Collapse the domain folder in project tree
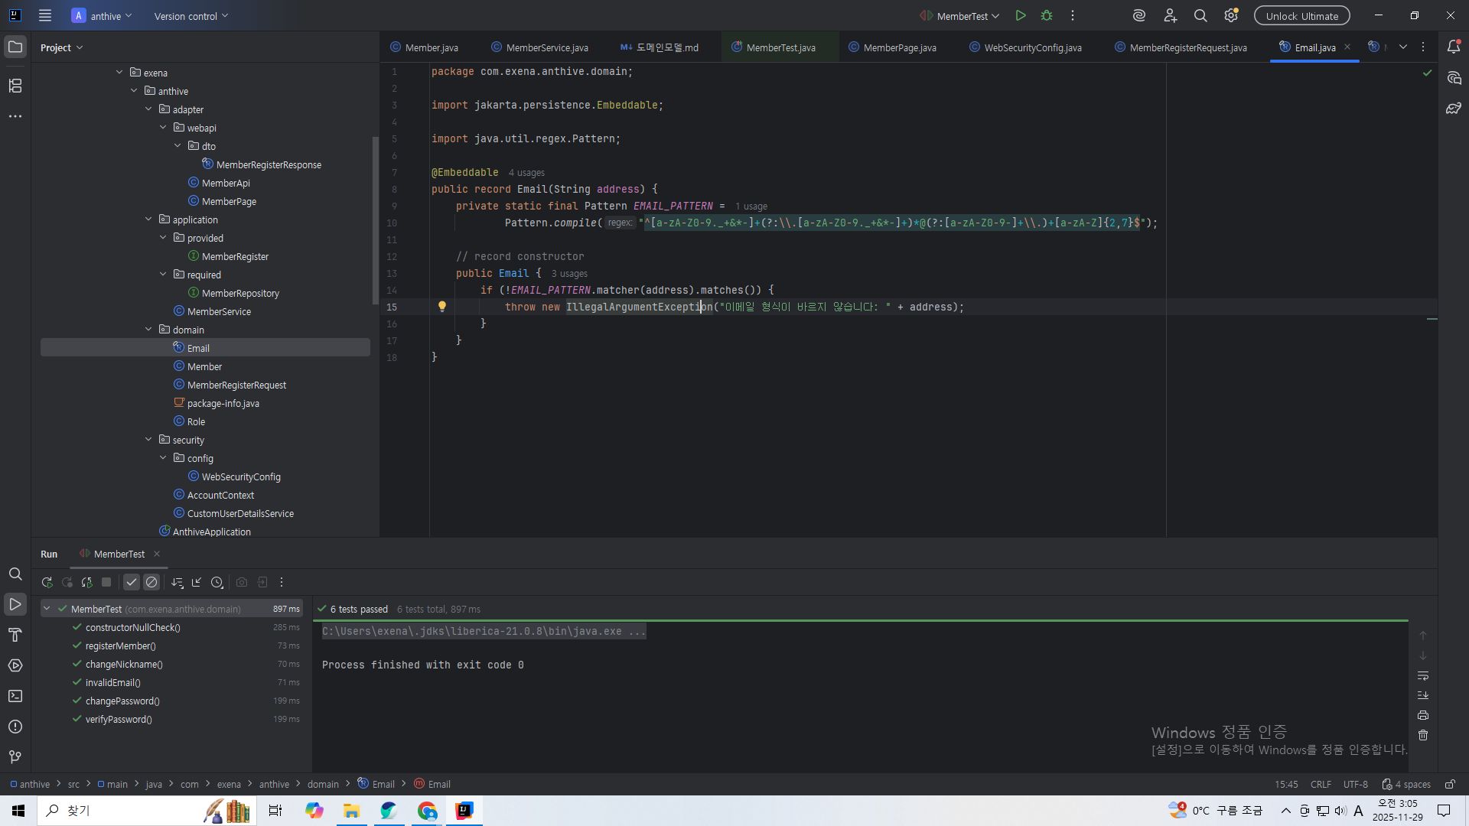The image size is (1469, 826). [148, 330]
